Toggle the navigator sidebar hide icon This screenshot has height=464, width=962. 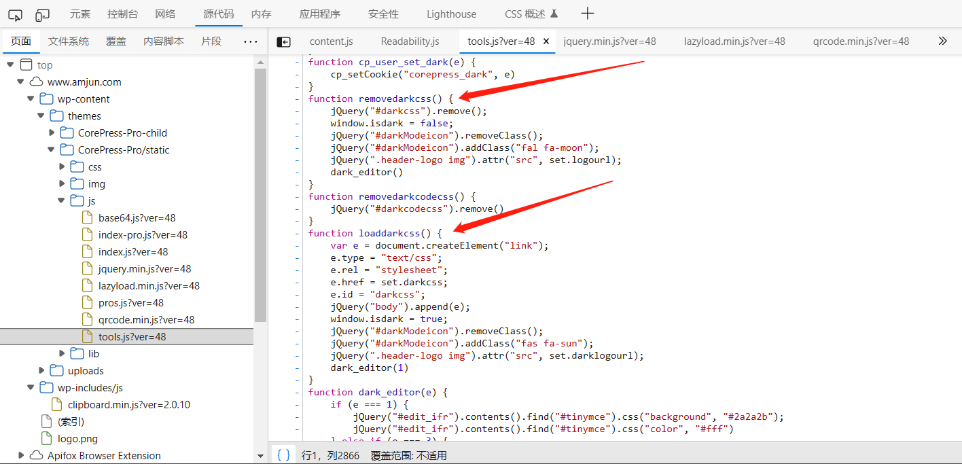pyautogui.click(x=284, y=41)
